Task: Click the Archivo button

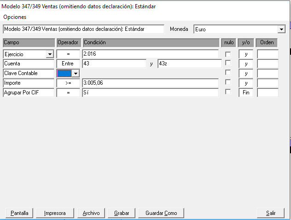Action: (x=91, y=213)
